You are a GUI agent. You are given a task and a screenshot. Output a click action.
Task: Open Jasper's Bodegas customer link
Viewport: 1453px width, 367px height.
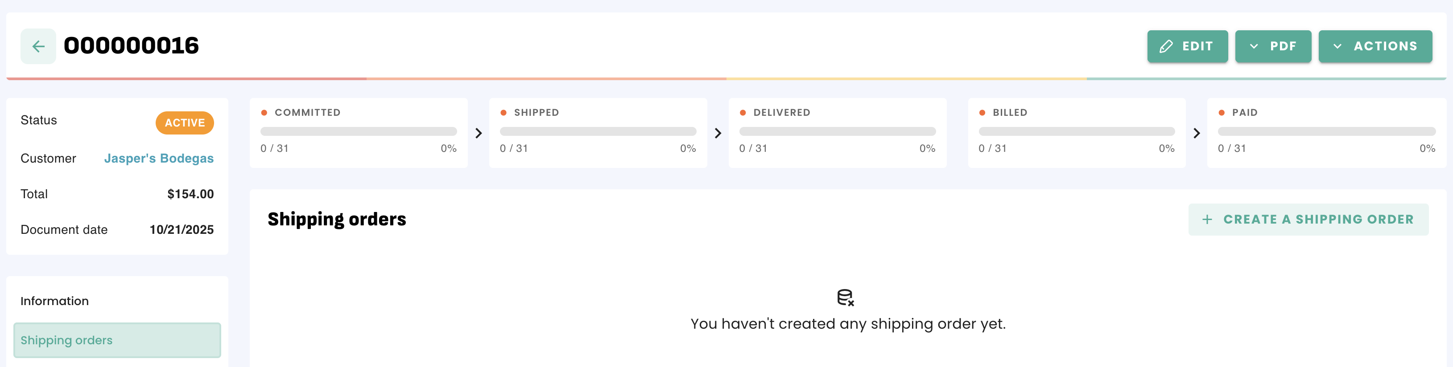tap(158, 159)
